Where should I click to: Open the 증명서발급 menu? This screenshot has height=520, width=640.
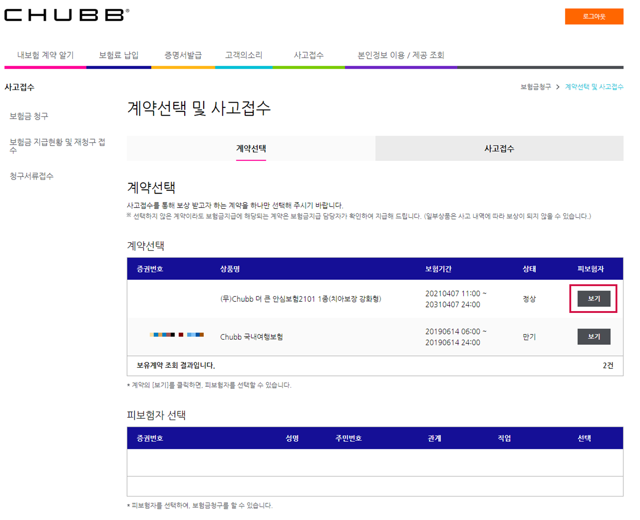pyautogui.click(x=183, y=55)
